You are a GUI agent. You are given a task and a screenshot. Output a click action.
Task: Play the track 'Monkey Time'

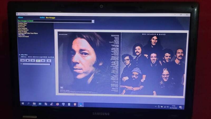tap(22, 23)
